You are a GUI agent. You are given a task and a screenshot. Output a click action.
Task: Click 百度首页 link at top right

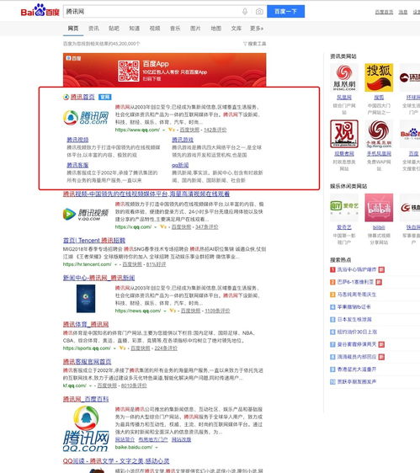pos(384,12)
